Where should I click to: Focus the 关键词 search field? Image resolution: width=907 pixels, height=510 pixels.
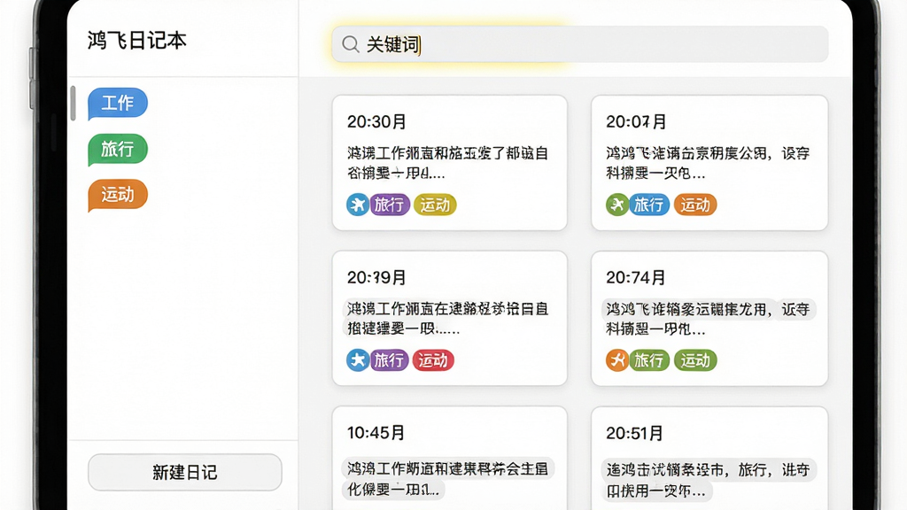(x=580, y=44)
